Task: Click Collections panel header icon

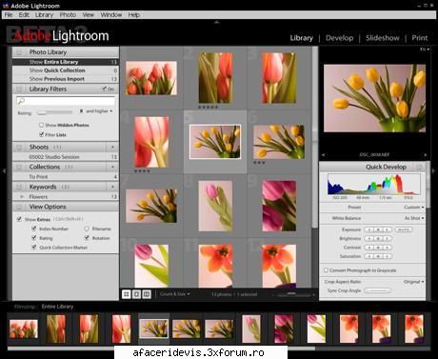Action: click(x=19, y=167)
